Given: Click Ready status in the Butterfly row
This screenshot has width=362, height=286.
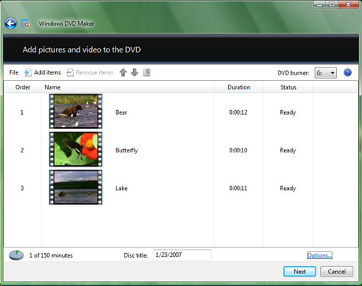Looking at the screenshot, I should pyautogui.click(x=288, y=151).
